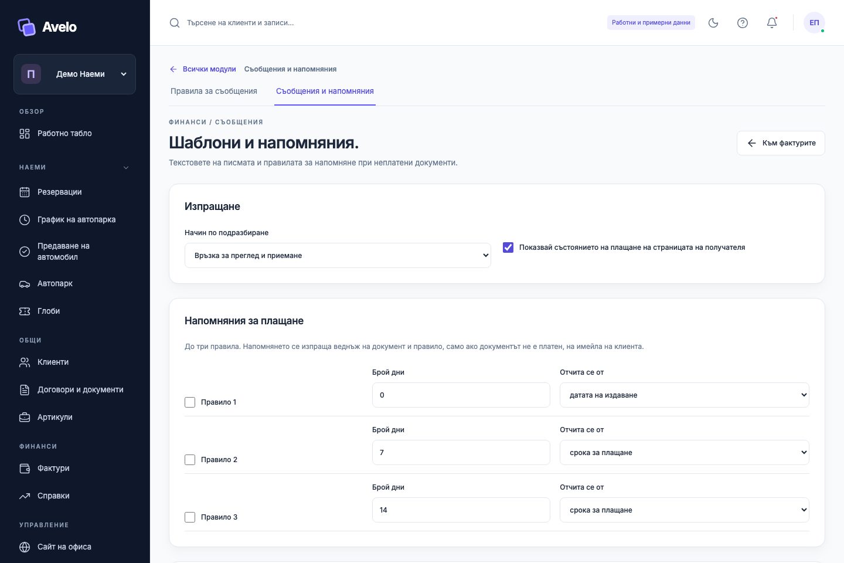This screenshot has width=844, height=563.
Task: Enable the Правило 2 checkbox
Action: point(190,460)
